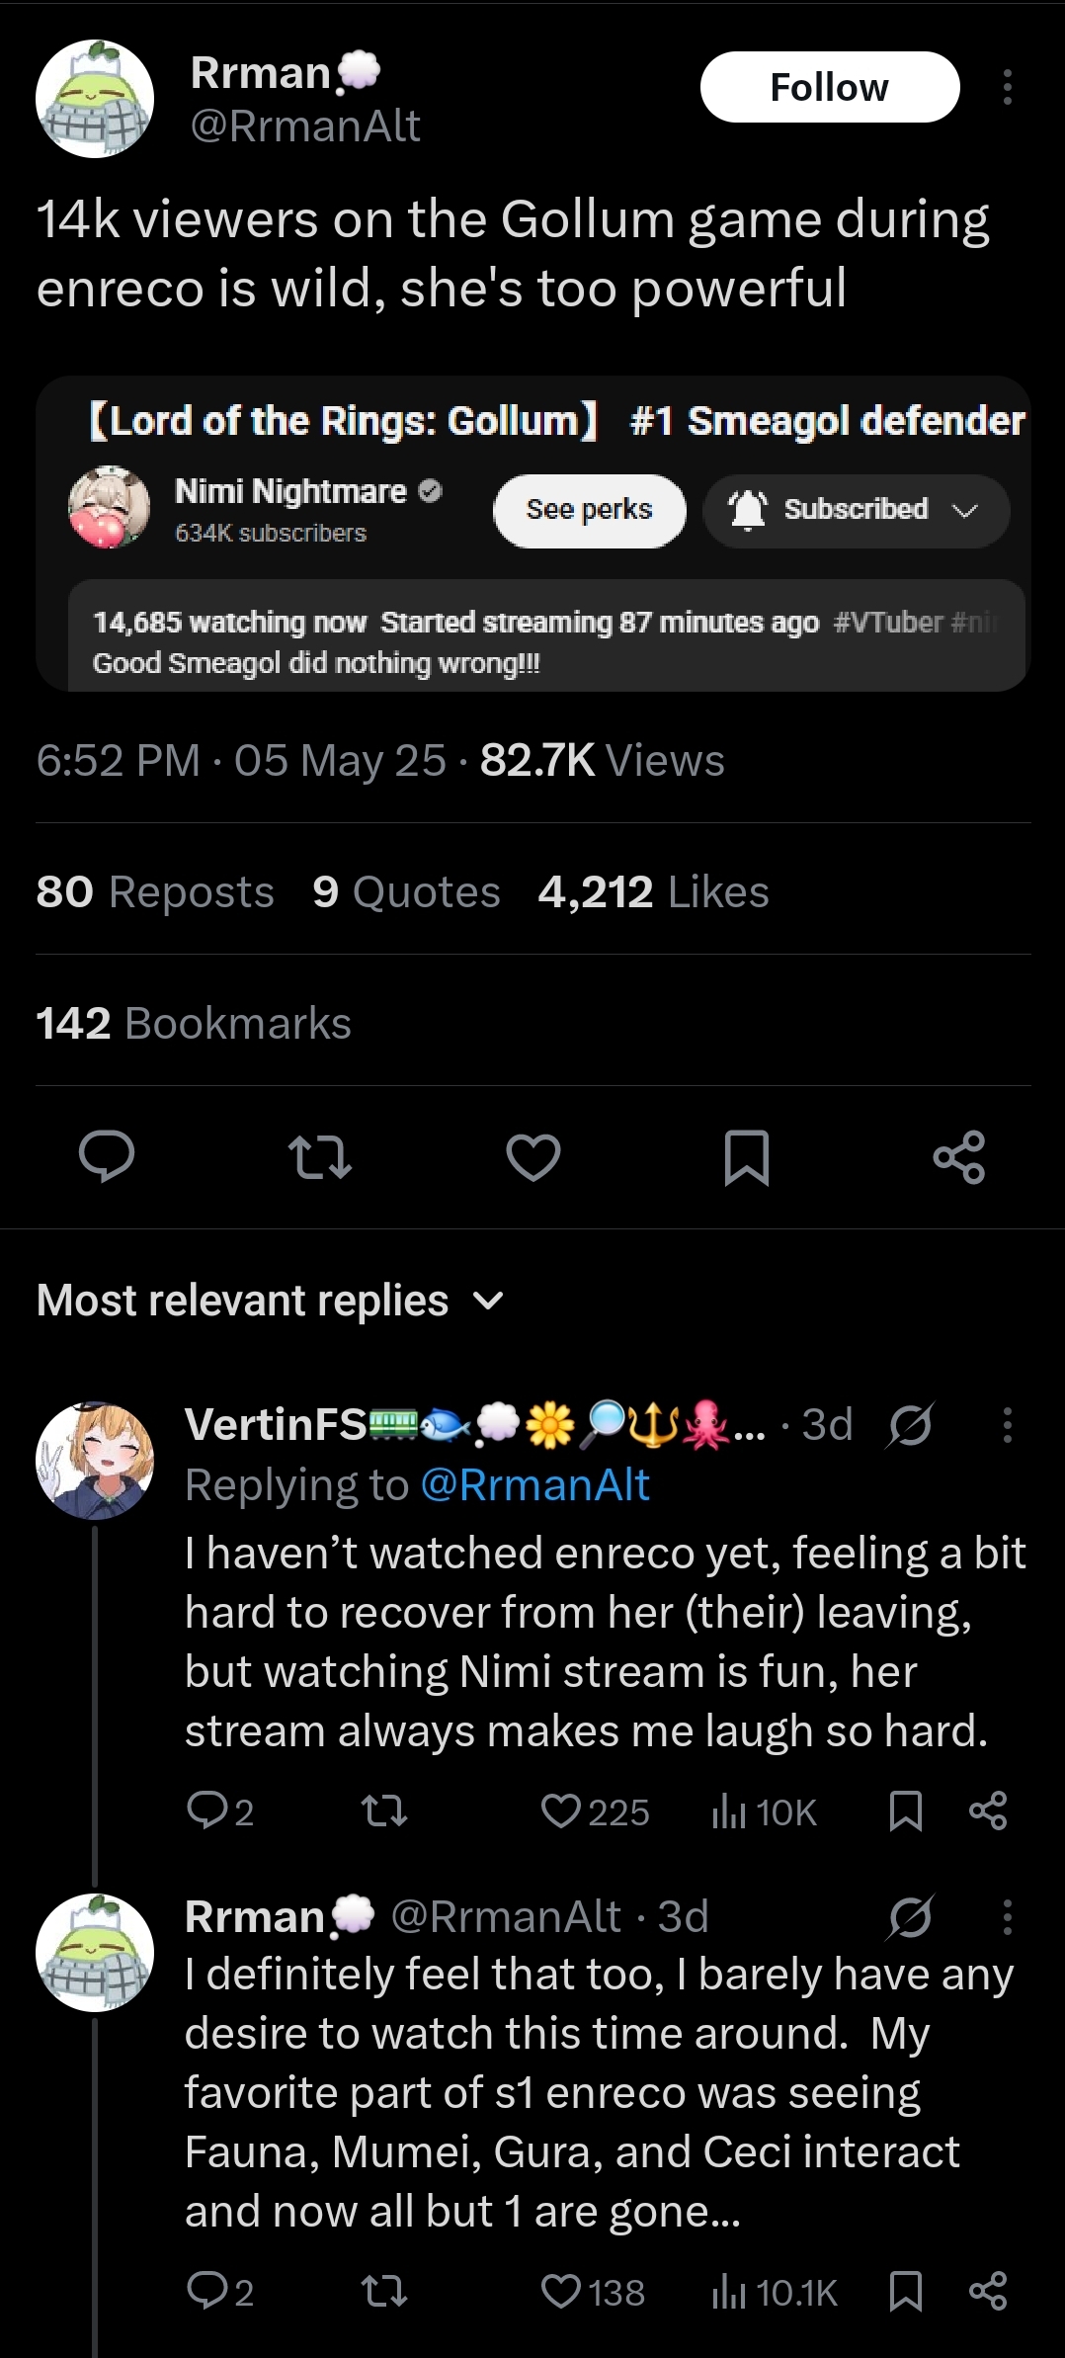Image resolution: width=1065 pixels, height=2358 pixels.
Task: Open @RrmanAlt mention link in reply
Action: point(534,1485)
